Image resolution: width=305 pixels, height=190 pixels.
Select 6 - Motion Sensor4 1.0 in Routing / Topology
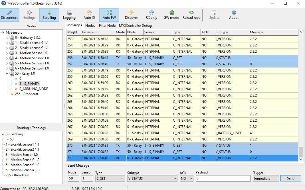23,170
